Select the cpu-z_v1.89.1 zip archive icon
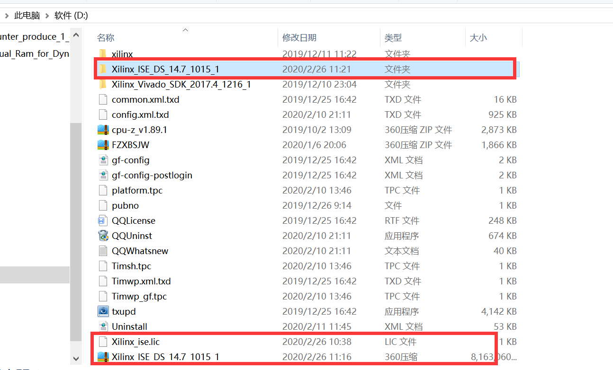The width and height of the screenshot is (613, 370). [x=103, y=130]
